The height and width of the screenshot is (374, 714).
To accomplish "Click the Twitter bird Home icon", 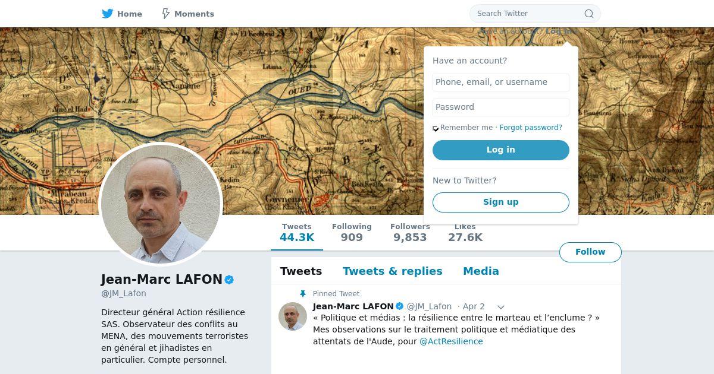I will point(107,14).
